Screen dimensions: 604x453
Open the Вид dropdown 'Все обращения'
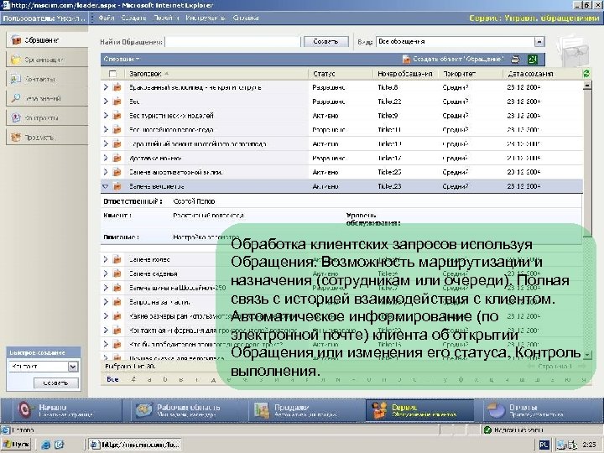click(x=539, y=42)
